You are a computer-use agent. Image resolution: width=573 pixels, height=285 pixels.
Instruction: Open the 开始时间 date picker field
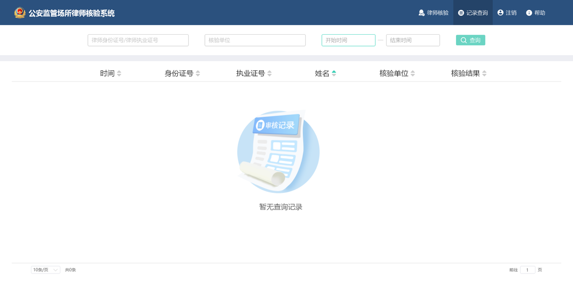click(349, 40)
